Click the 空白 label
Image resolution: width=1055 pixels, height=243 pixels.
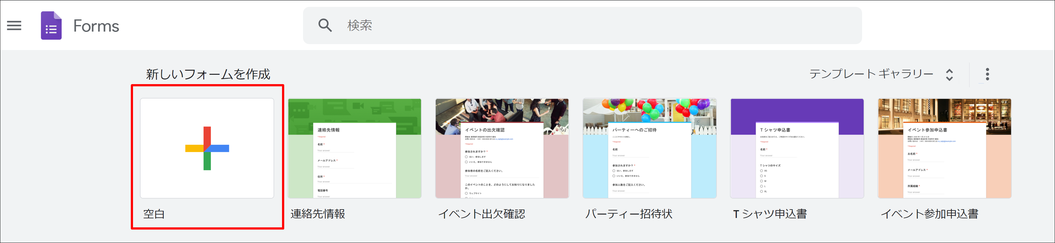coord(154,214)
